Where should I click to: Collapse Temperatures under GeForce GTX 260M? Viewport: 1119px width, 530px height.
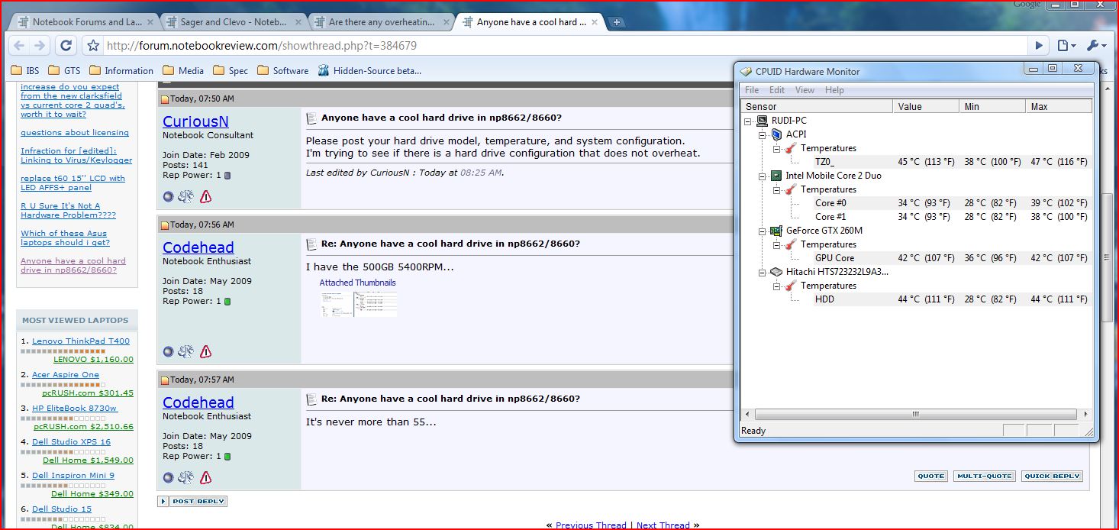776,244
